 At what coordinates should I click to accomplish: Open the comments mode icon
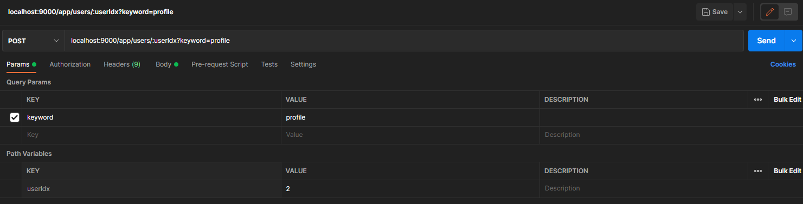788,12
